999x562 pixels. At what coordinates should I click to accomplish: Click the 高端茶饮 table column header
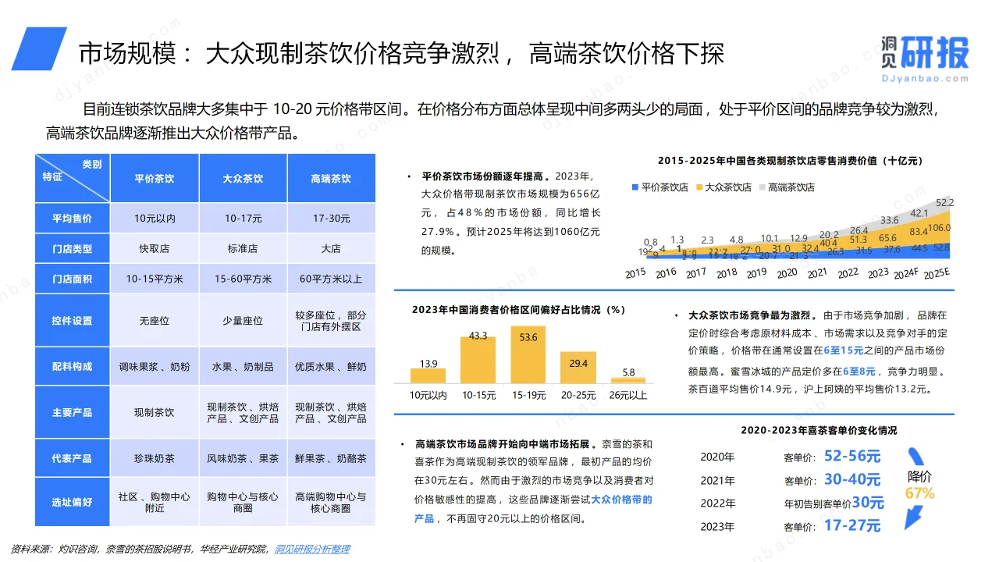point(331,179)
